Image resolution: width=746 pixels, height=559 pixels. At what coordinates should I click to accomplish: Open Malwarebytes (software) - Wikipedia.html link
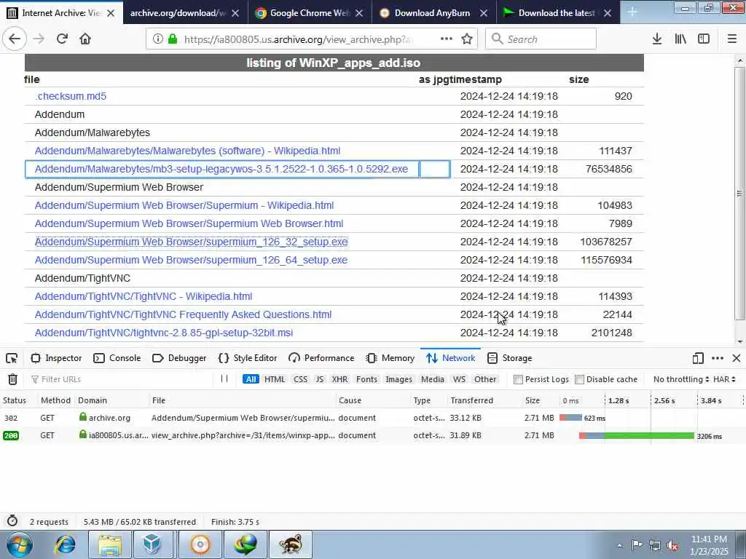pyautogui.click(x=187, y=151)
